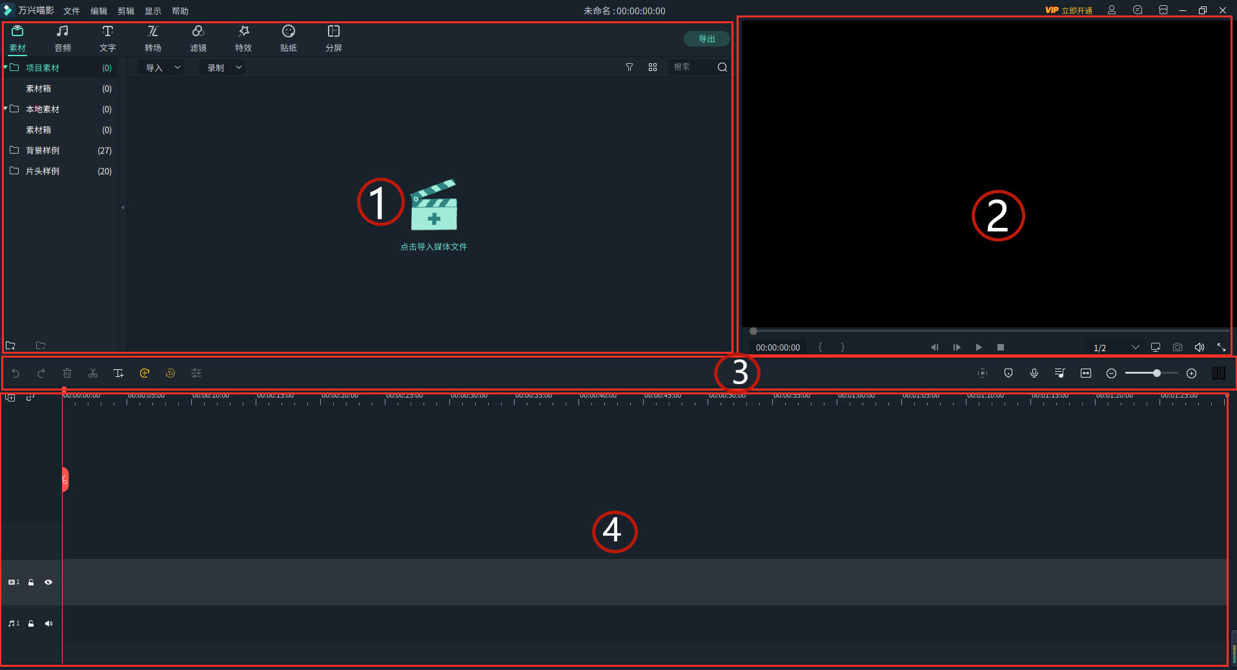Screen dimensions: 1237x670
Task: Open the 剪辑 menu
Action: point(126,11)
